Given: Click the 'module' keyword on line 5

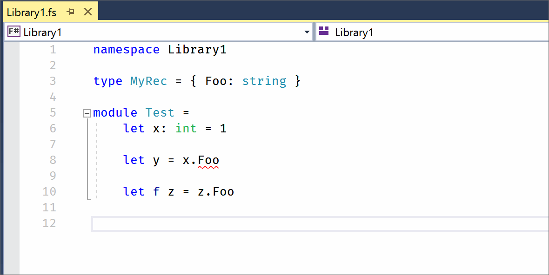Looking at the screenshot, I should [x=115, y=112].
